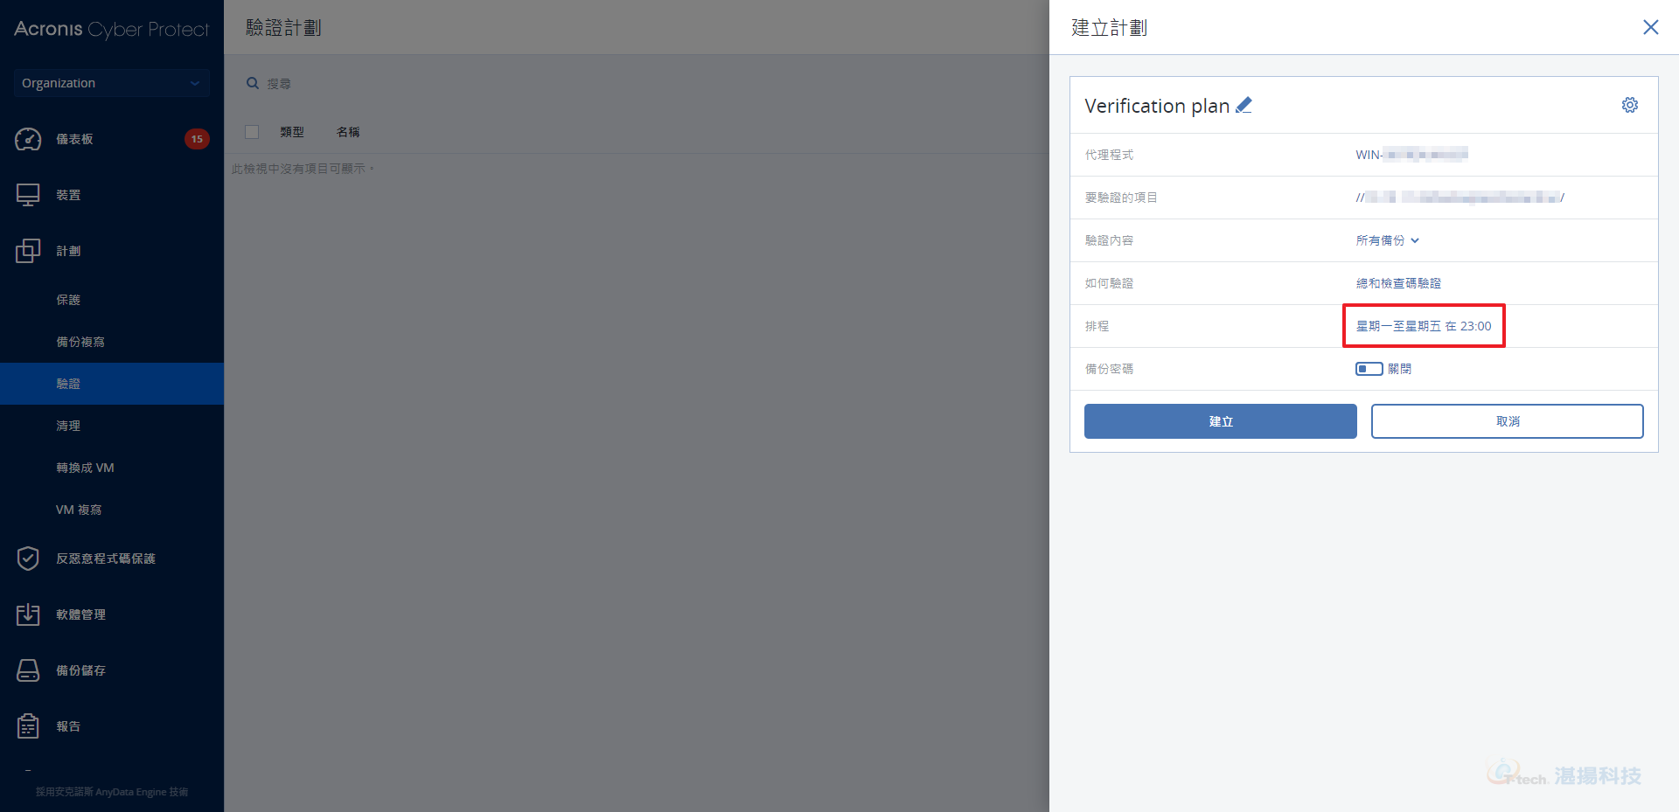Viewport: 1679px width, 812px height.
Task: Open the 備份儲存 drive icon
Action: pos(28,670)
